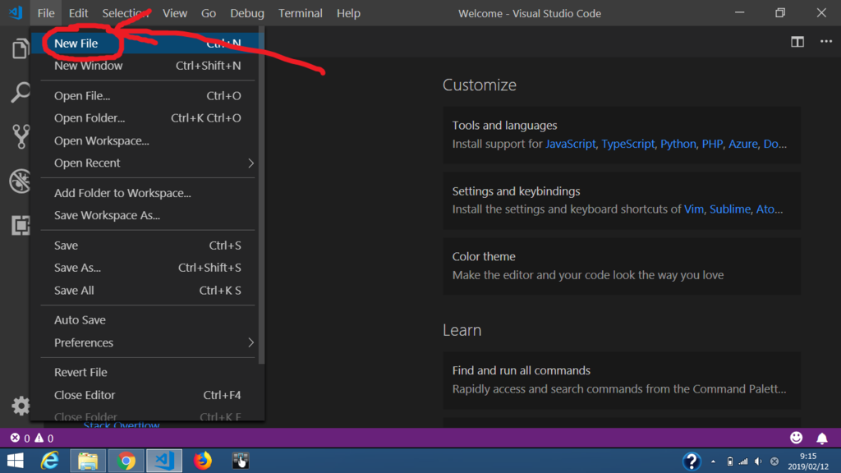Expand the Open Recent submenu

(148, 163)
